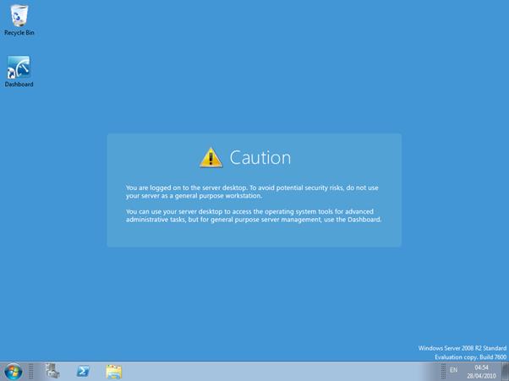Select the Recycle Bin desktop icon
Screen dimensions: 509x381
click(x=19, y=20)
